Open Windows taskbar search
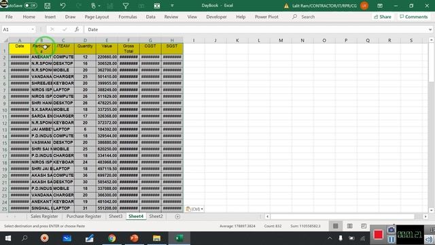Screen dimensions: 435x245 (24, 238)
